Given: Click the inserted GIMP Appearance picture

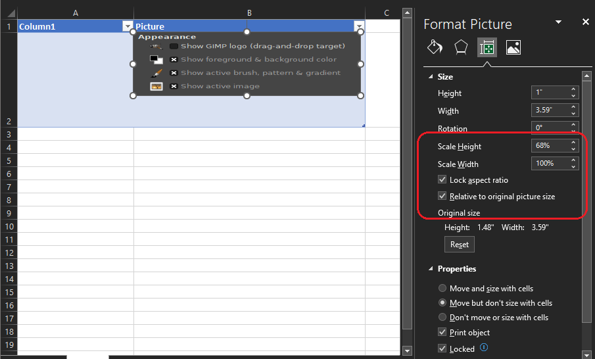Looking at the screenshot, I should (x=247, y=64).
